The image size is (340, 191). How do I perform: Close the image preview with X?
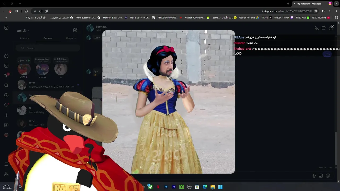point(332,26)
